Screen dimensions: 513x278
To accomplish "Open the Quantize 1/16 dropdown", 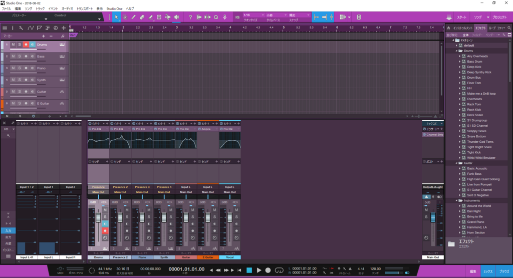I will pos(253,15).
